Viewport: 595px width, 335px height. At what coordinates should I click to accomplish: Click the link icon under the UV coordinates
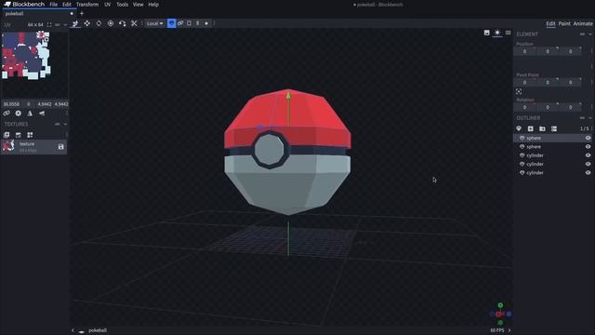click(x=7, y=114)
